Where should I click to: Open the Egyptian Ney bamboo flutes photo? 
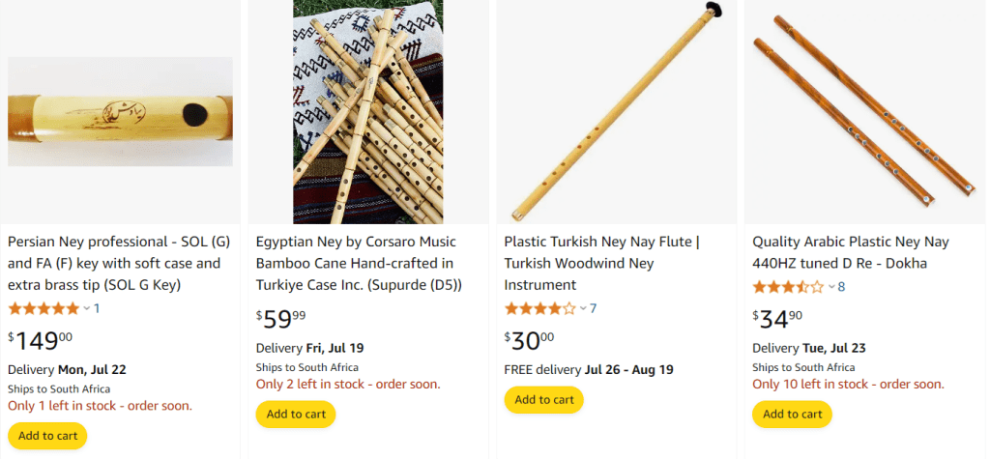367,111
